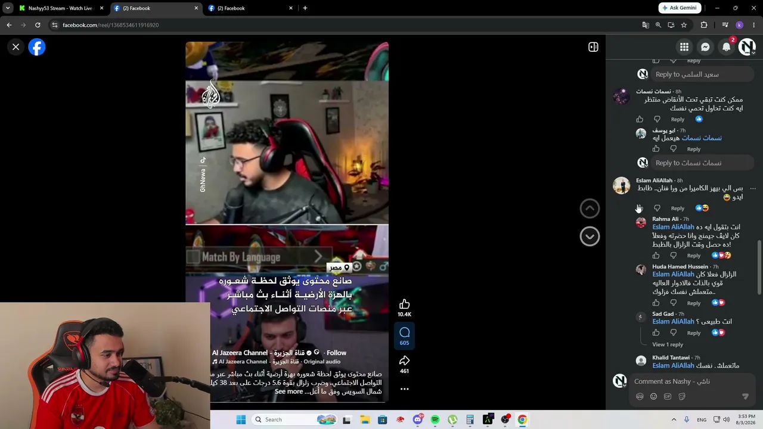Reply to Rahma Ali's comment

pyautogui.click(x=694, y=256)
